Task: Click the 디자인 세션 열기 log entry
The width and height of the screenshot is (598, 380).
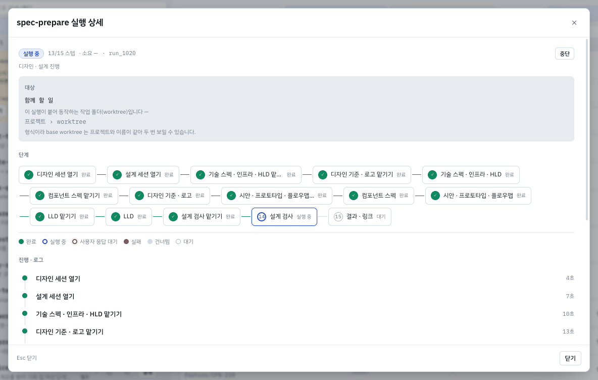Action: tap(58, 279)
